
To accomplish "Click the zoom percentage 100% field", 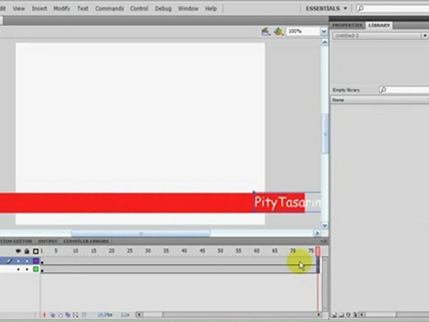I will point(303,31).
